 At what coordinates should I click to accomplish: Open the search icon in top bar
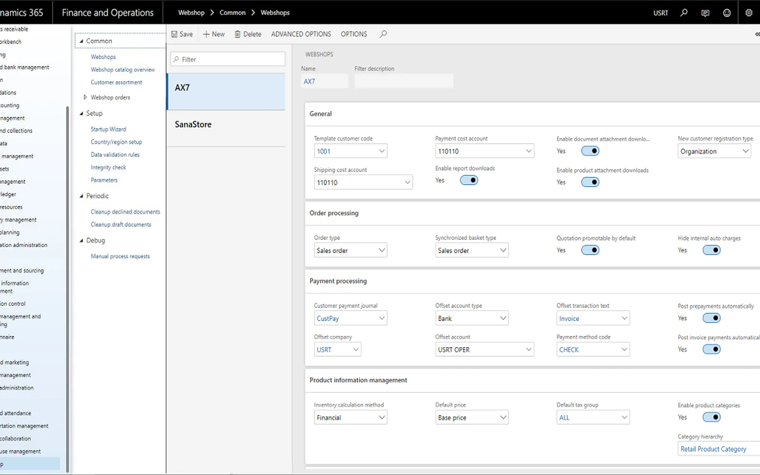[x=684, y=13]
